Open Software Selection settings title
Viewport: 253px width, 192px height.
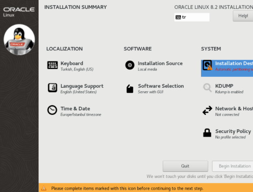(161, 86)
